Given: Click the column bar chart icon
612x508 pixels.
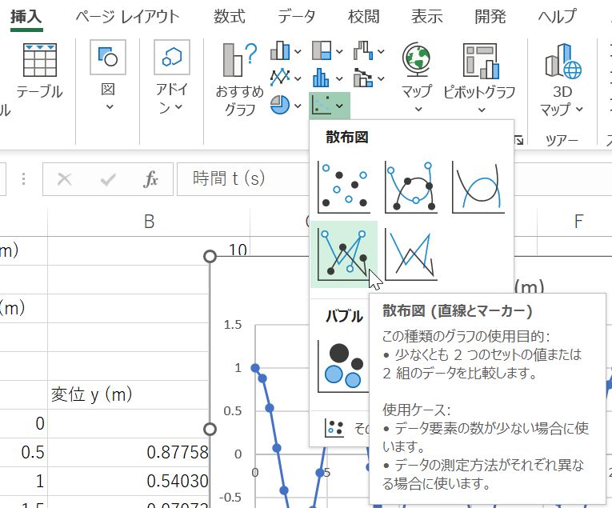Looking at the screenshot, I should 280,50.
